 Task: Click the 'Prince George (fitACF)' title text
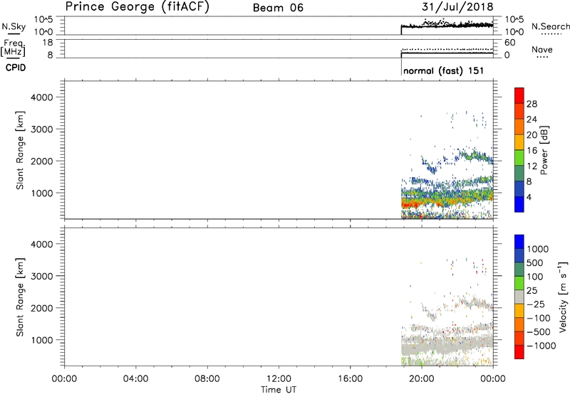pos(138,6)
